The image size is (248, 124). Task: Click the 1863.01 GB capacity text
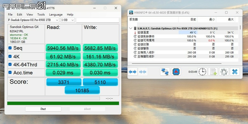pyautogui.click(x=17, y=42)
